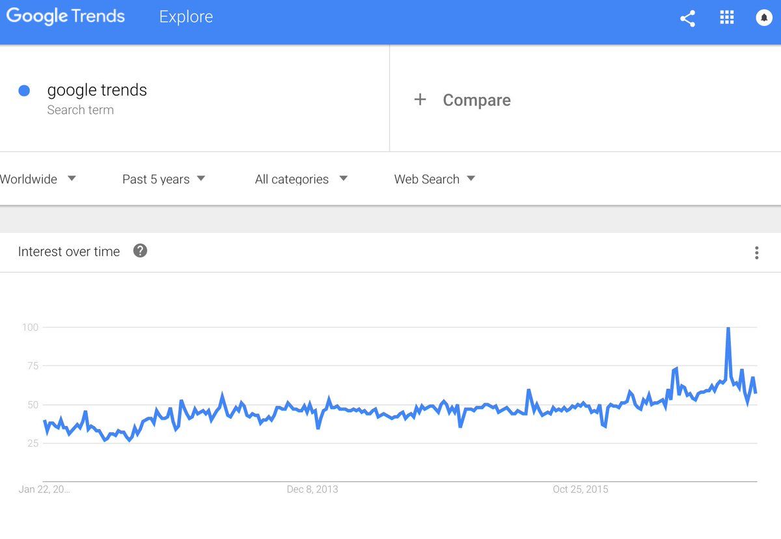This screenshot has width=781, height=539.
Task: Click the blue dot color swatch
Action: pyautogui.click(x=24, y=91)
